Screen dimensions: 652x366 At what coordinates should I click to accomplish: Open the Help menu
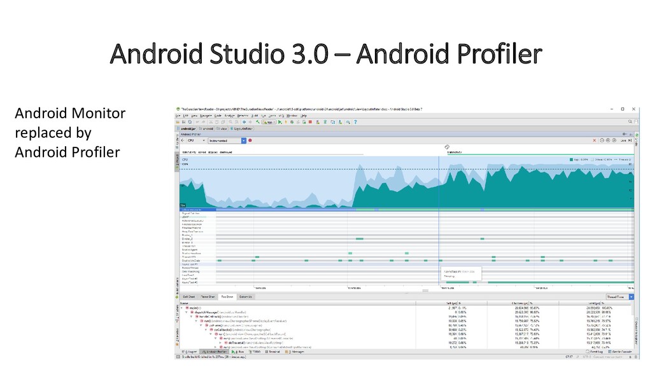[304, 116]
